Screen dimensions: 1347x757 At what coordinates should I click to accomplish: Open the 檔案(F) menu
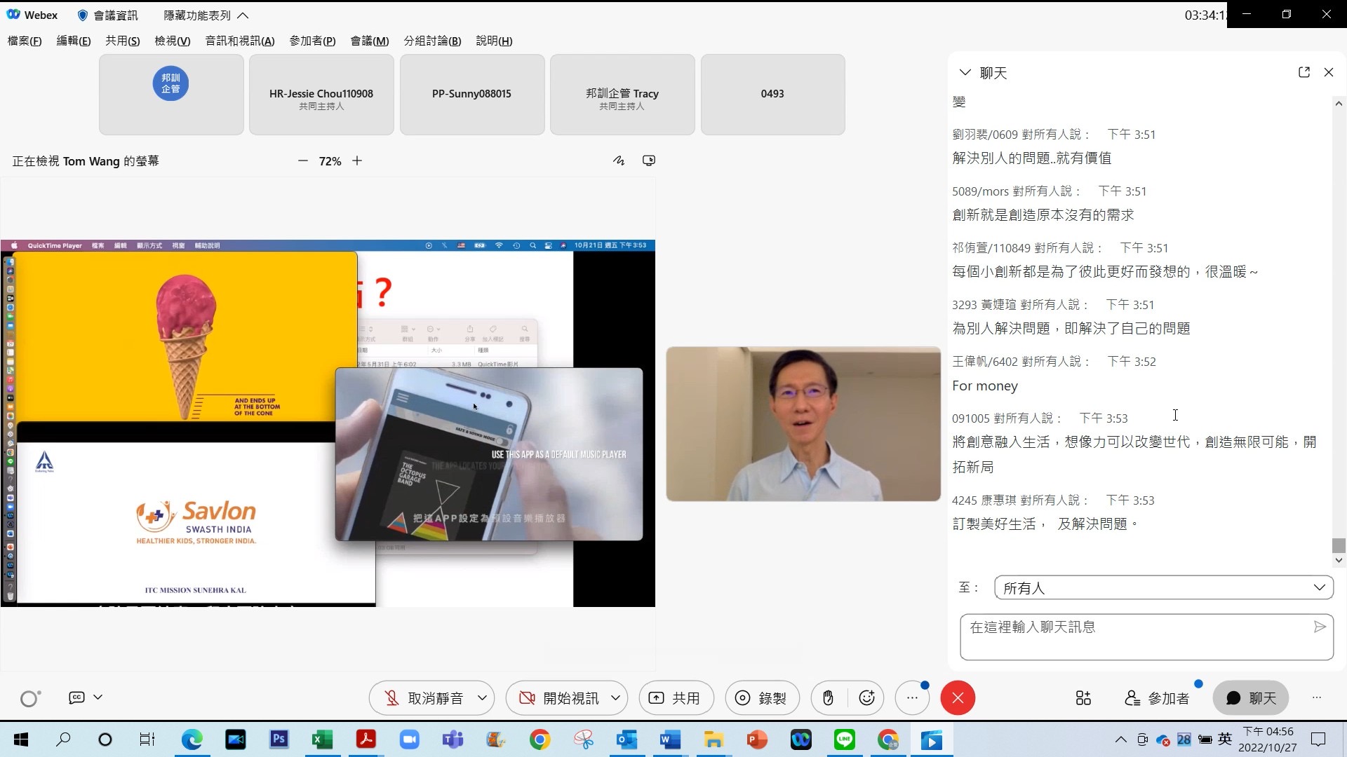click(25, 41)
